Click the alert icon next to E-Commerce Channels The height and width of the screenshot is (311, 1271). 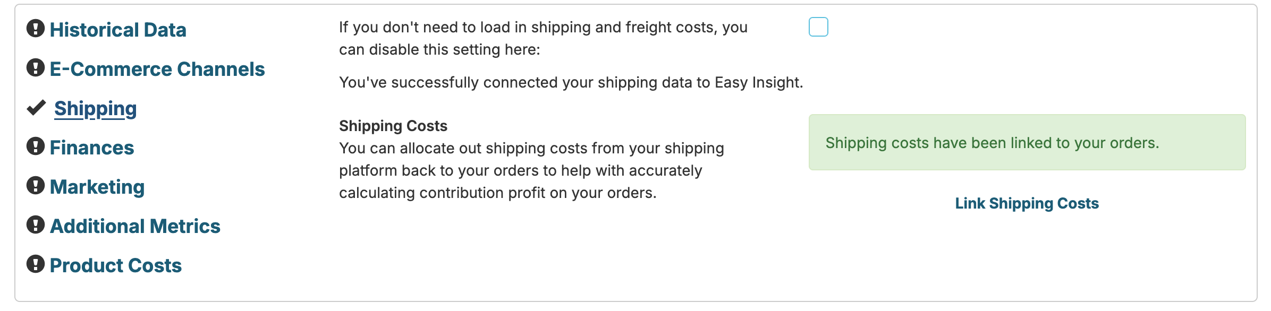pyautogui.click(x=36, y=68)
